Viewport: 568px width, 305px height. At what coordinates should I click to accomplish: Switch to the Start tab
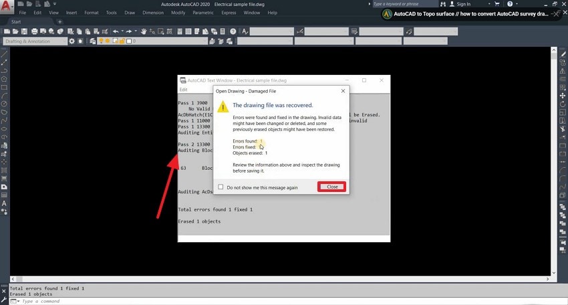coord(16,22)
